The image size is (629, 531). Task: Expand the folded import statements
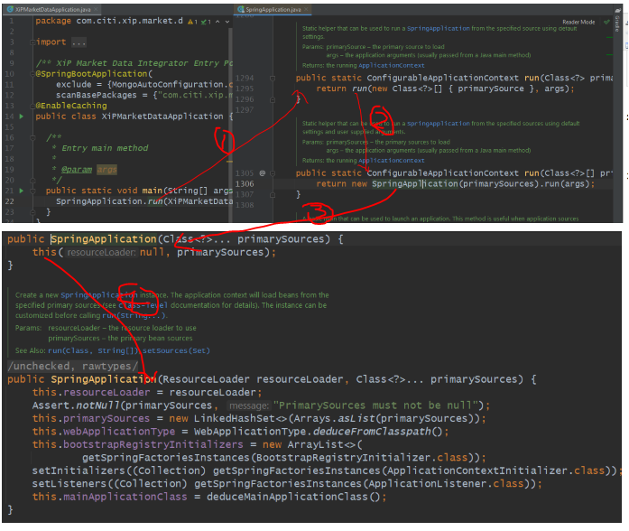(32, 42)
